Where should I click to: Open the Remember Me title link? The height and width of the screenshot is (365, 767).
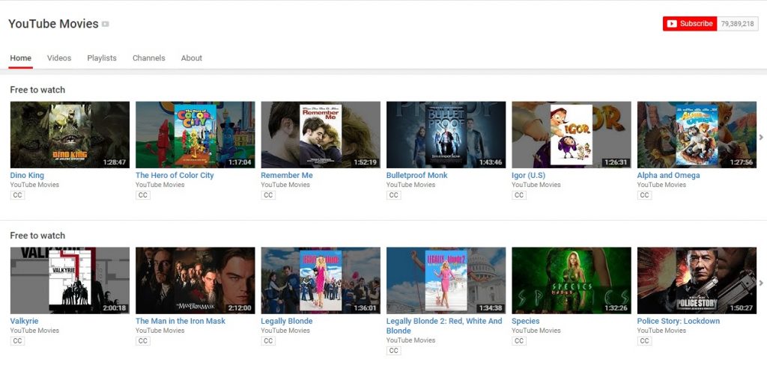click(287, 176)
